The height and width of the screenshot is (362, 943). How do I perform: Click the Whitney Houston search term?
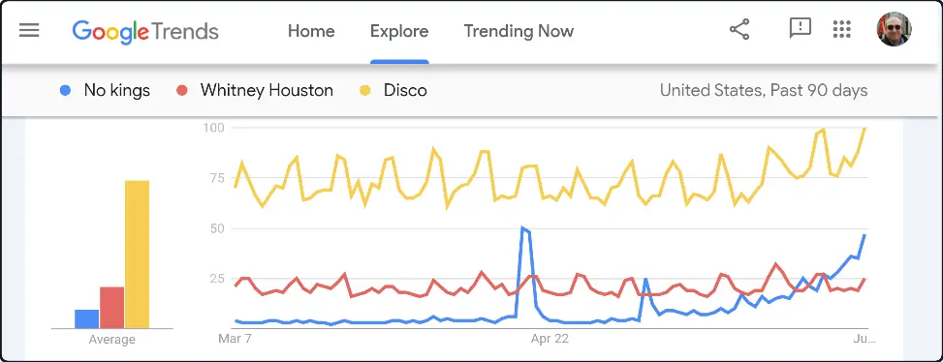point(267,91)
